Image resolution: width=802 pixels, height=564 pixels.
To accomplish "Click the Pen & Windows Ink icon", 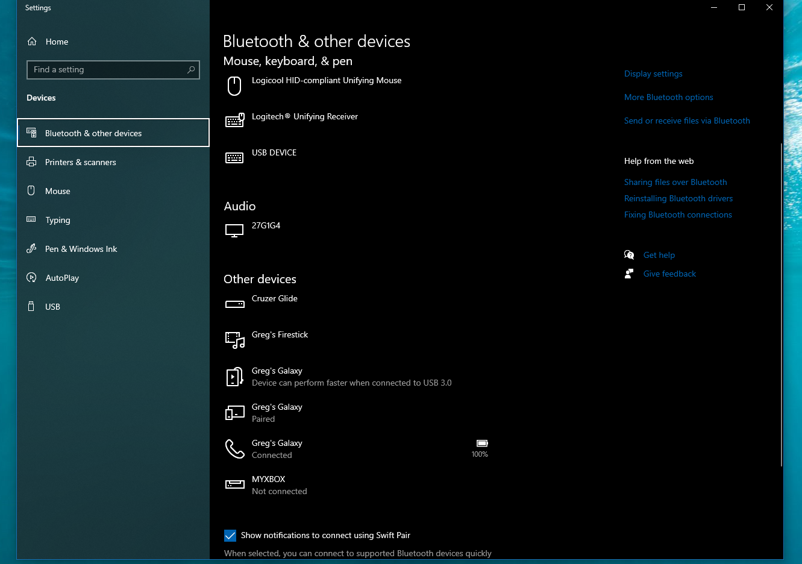I will [x=31, y=249].
